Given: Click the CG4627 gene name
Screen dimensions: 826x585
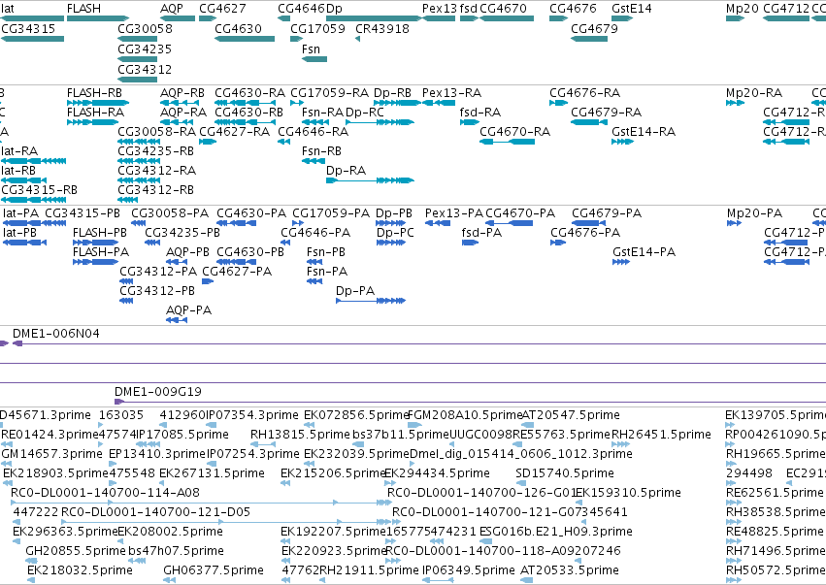Looking at the screenshot, I should pos(222,9).
